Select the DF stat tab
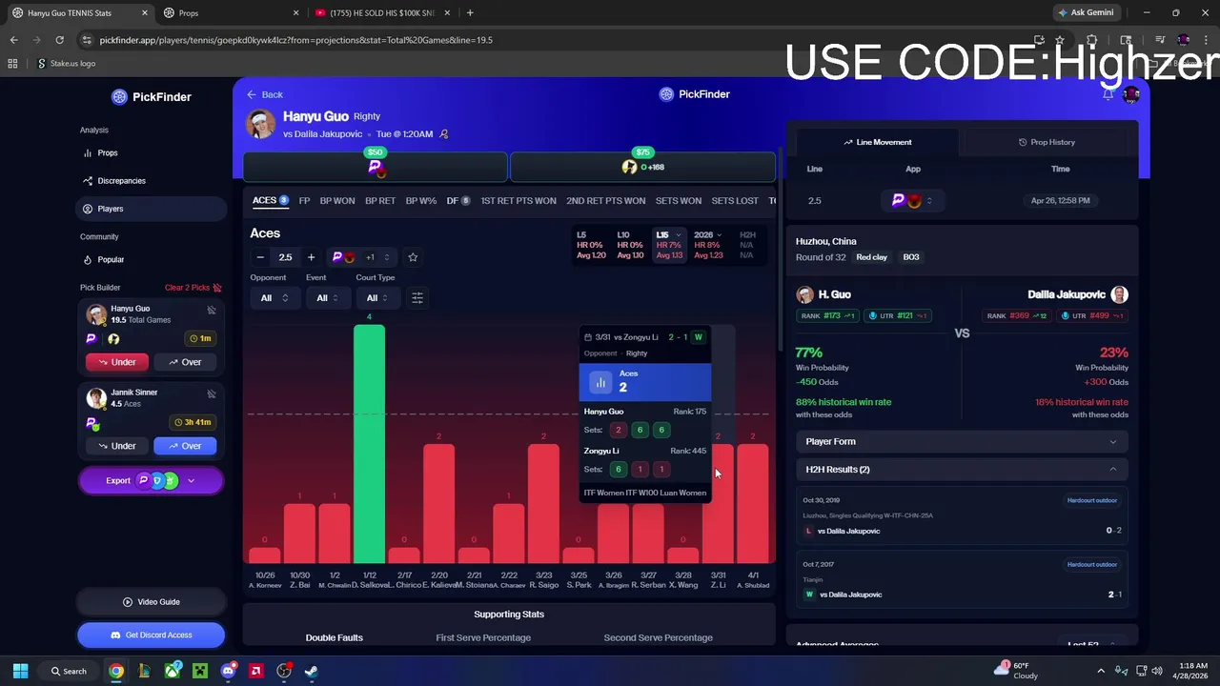1220x686 pixels. pos(458,201)
